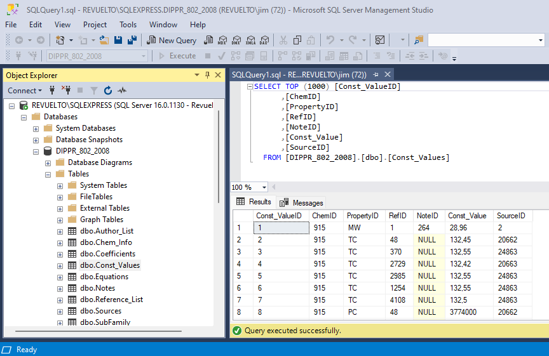The image size is (549, 356).
Task: Click the Activity Monitor pulse icon
Action: (122, 91)
